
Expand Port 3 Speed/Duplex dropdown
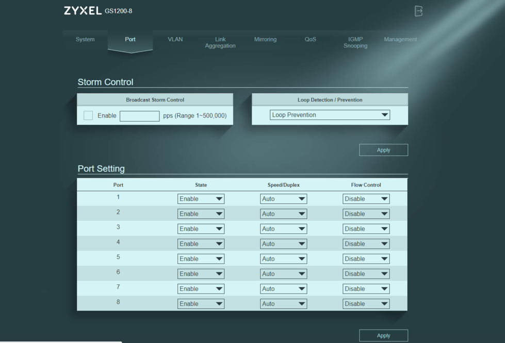(283, 229)
